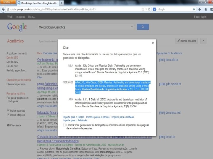Viewport: 213px width, 159px height.
Task: Close the Citar dialog with the X
Action: 153,43
